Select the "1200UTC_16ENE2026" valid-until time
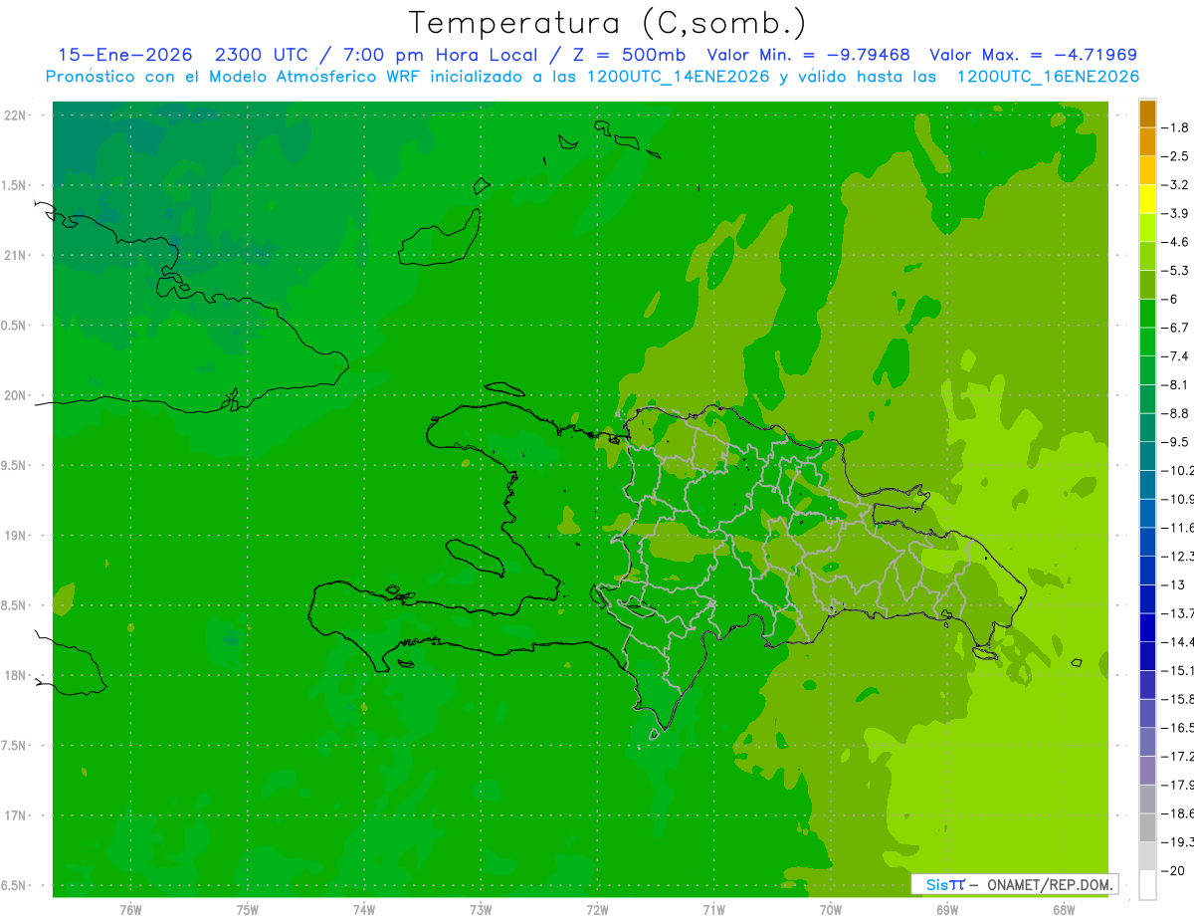This screenshot has width=1194, height=923. (x=1048, y=77)
